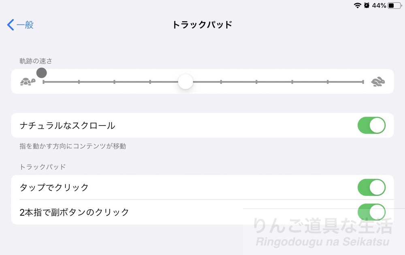The width and height of the screenshot is (405, 255).
Task: Click the トラックパッド title at the top
Action: click(x=202, y=24)
